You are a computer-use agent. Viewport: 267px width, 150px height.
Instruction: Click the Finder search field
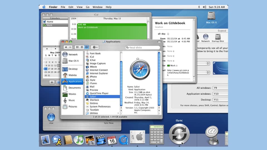143,47
